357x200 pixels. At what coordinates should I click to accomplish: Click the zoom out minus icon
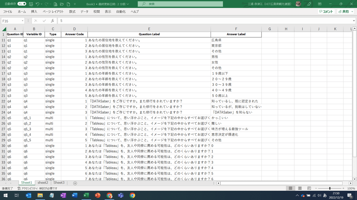coord(316,188)
